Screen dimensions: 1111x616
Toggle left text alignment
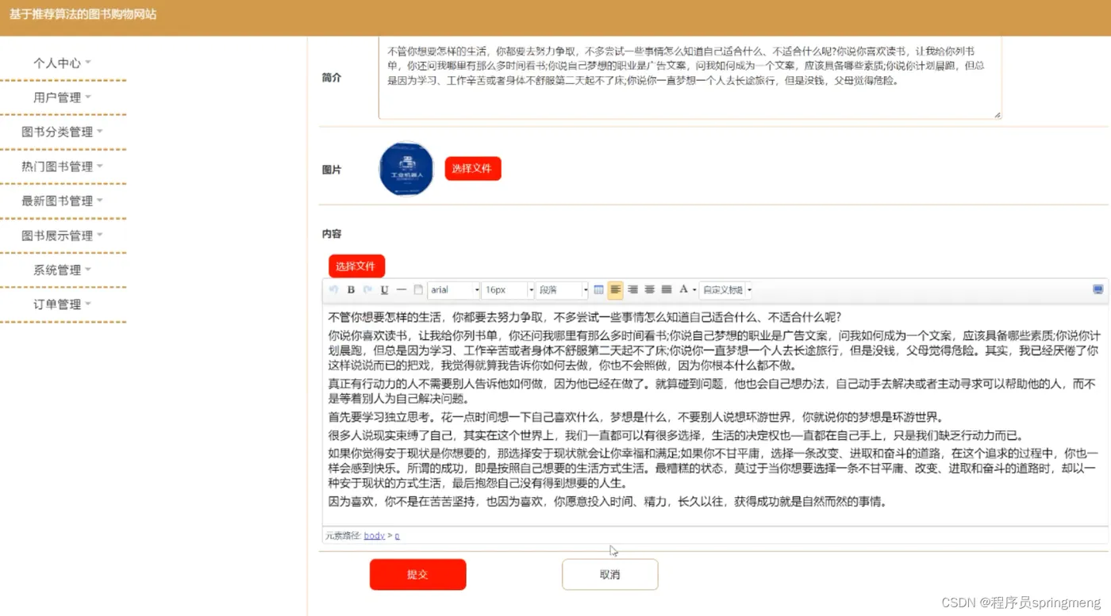click(x=616, y=289)
